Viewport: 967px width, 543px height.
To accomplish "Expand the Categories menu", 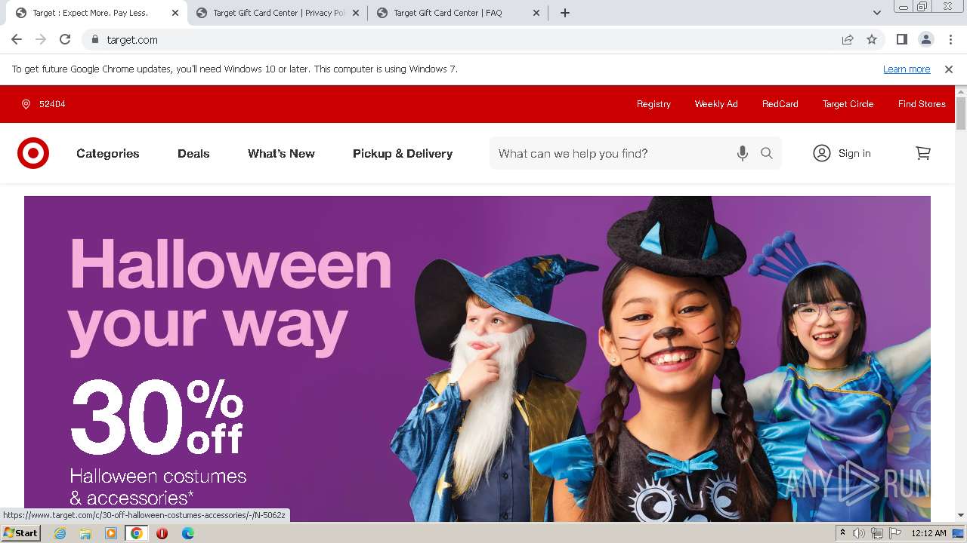I will pyautogui.click(x=108, y=153).
